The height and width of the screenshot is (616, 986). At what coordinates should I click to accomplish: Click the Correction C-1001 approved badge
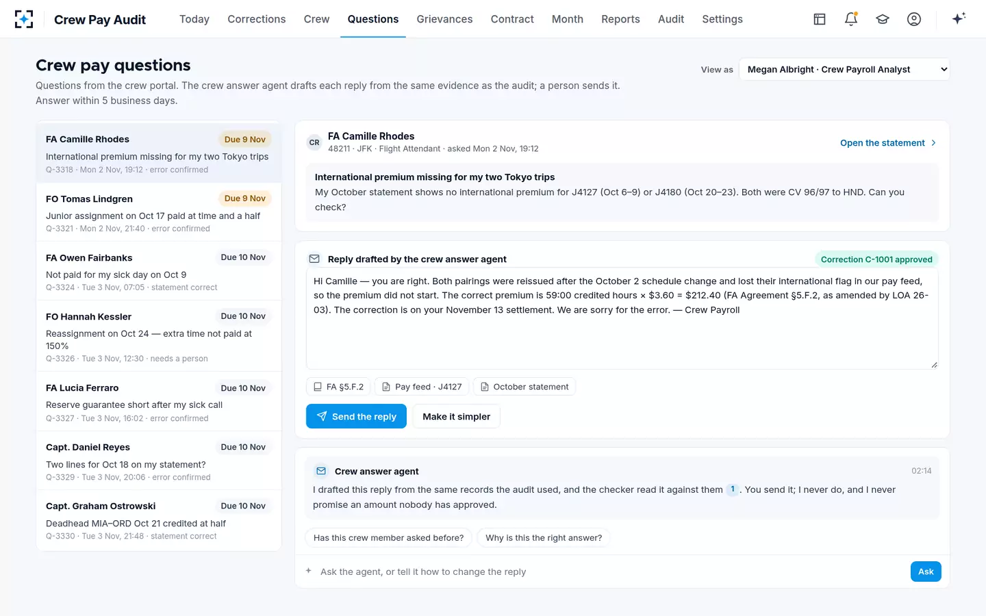pos(876,259)
